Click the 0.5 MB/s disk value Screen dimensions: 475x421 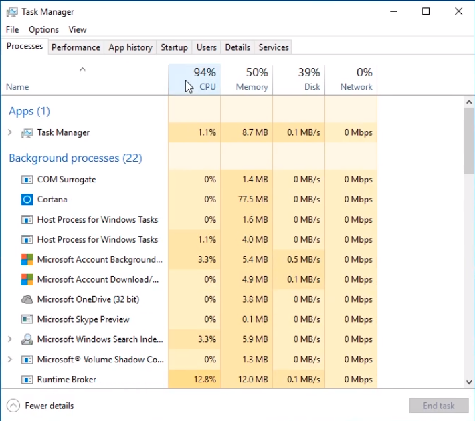click(x=304, y=260)
